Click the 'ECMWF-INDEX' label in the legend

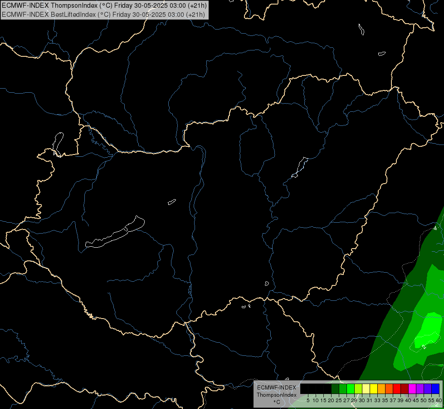pos(276,388)
